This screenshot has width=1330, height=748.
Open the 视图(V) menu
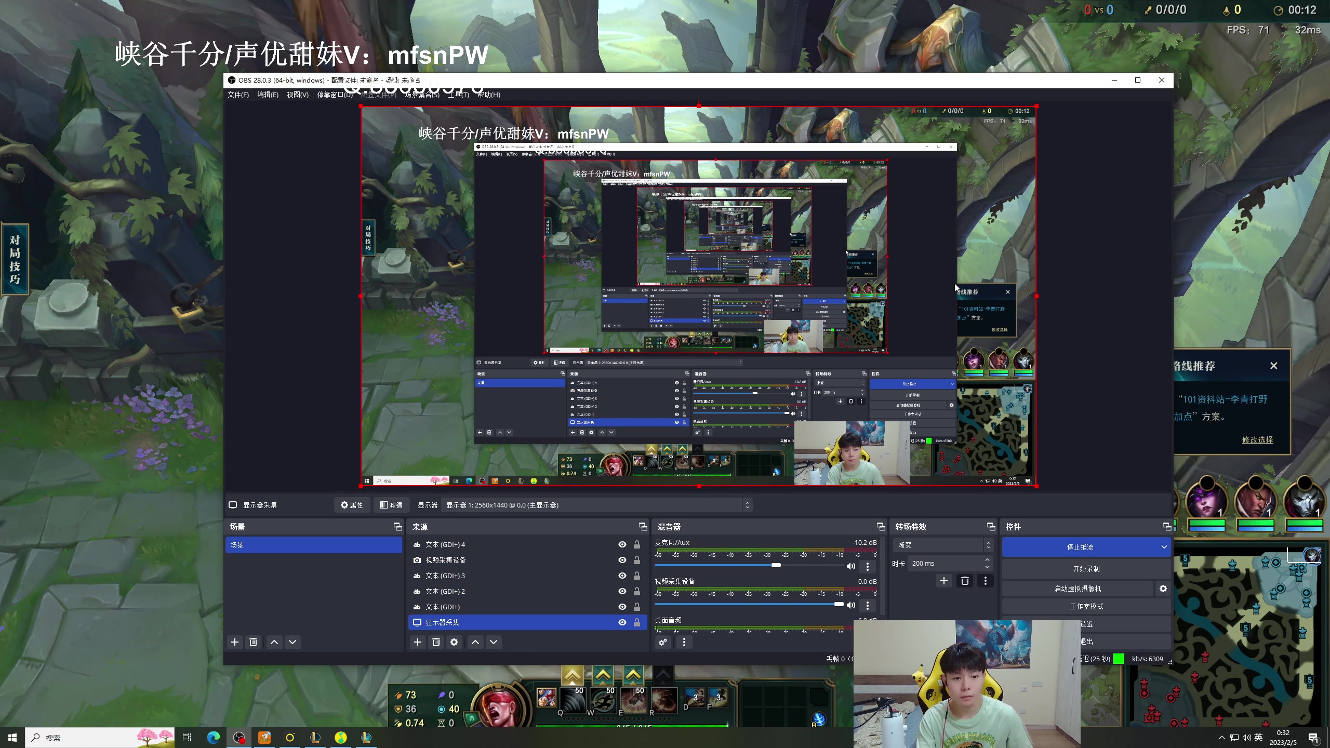click(298, 95)
